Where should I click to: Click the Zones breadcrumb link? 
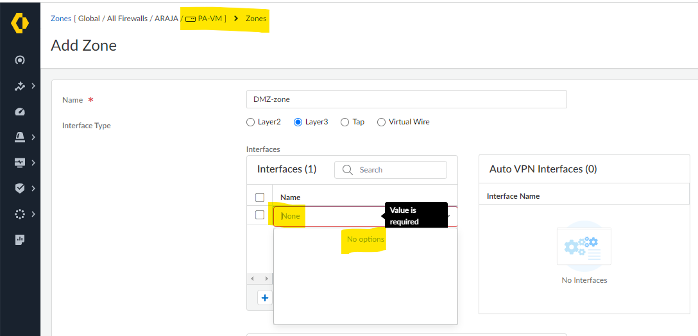pyautogui.click(x=61, y=19)
